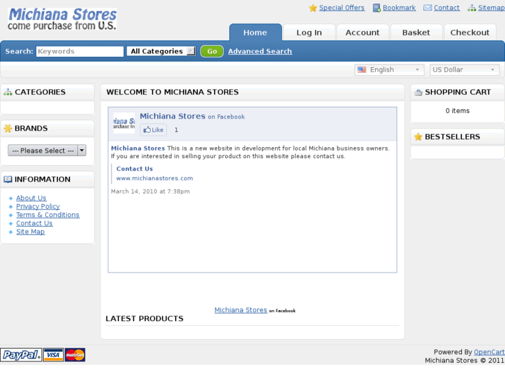Click the Welcome to Michiana Stores heading
This screenshot has height=378, width=505.
(172, 92)
